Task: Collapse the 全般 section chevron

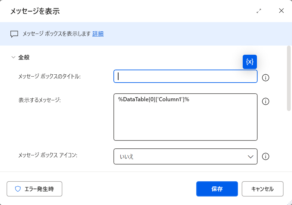Action: [13, 57]
